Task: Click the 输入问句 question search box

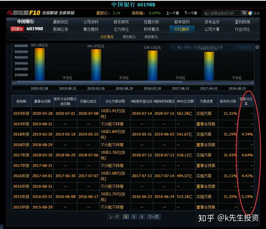Action: (x=202, y=47)
